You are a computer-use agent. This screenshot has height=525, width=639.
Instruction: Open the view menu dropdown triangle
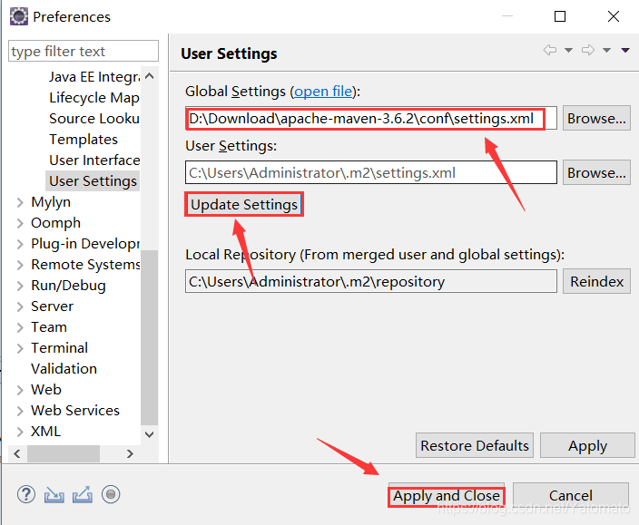(625, 51)
